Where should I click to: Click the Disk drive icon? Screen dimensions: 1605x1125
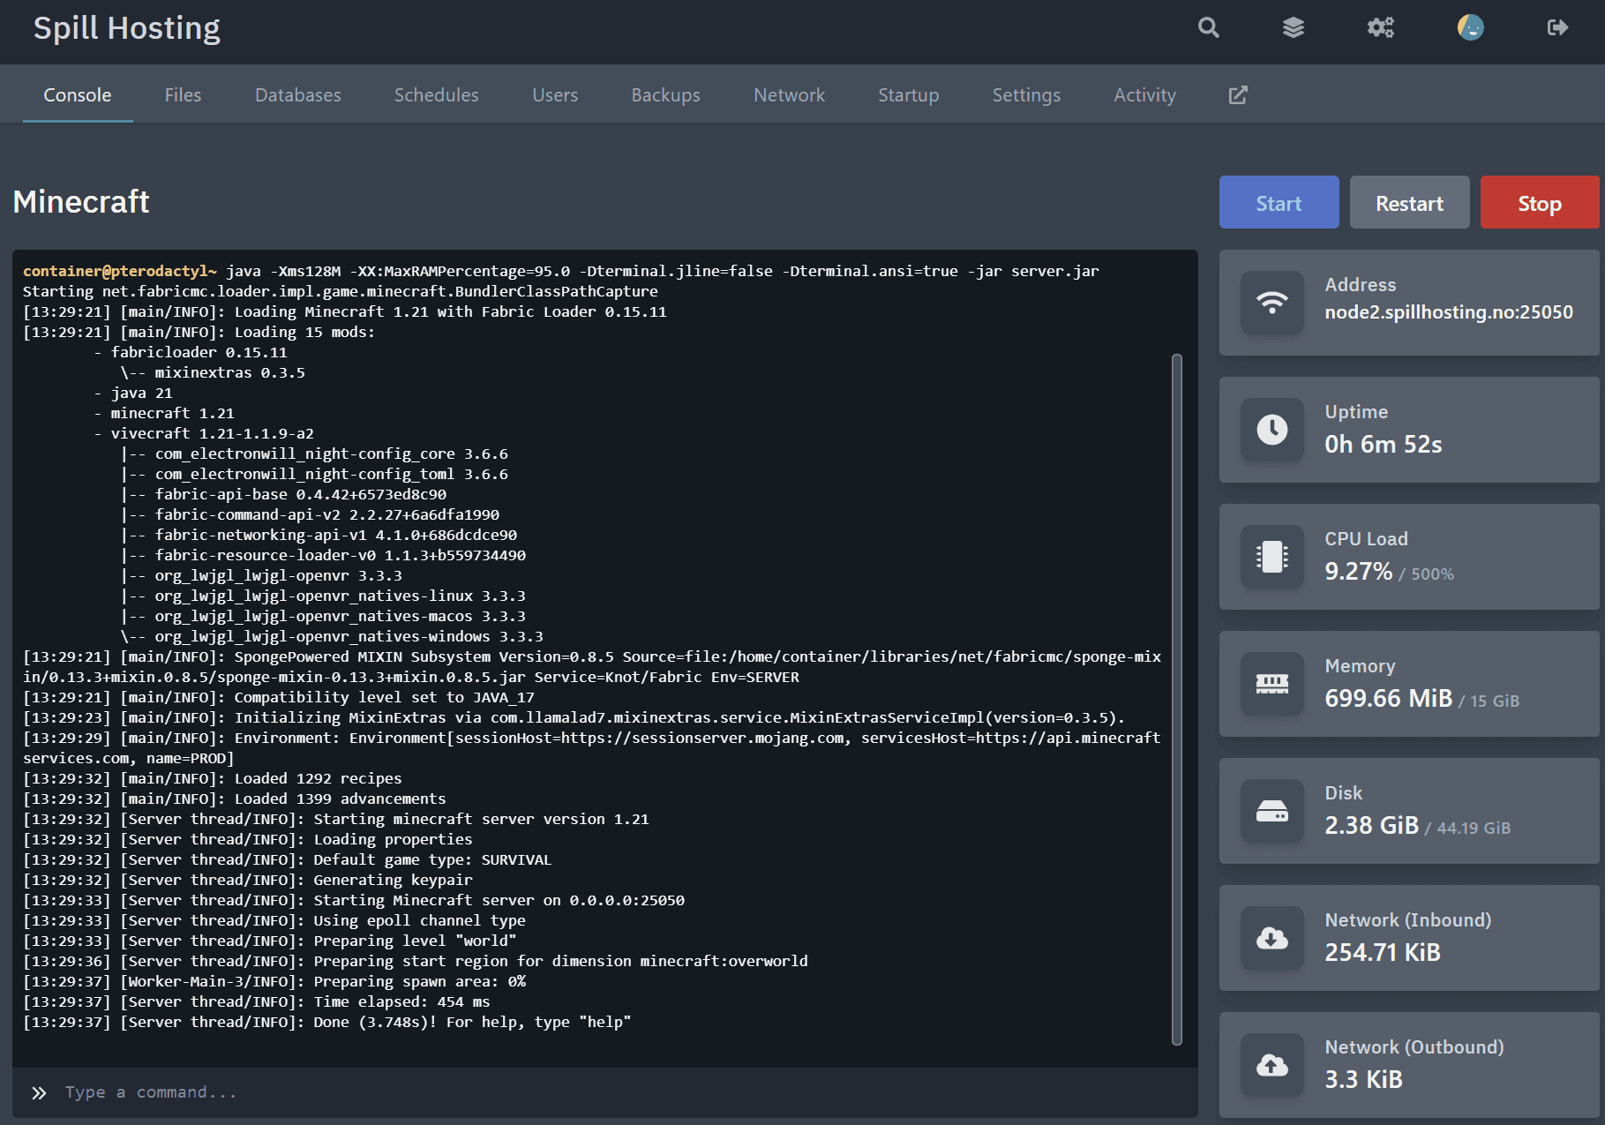click(1271, 811)
